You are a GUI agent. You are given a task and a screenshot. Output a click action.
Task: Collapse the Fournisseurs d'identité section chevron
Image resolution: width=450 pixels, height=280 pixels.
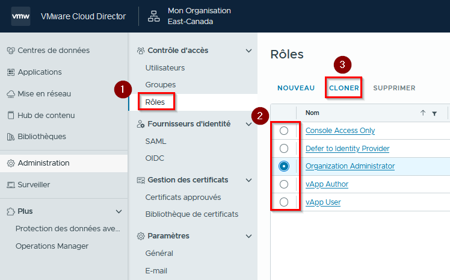coord(249,124)
